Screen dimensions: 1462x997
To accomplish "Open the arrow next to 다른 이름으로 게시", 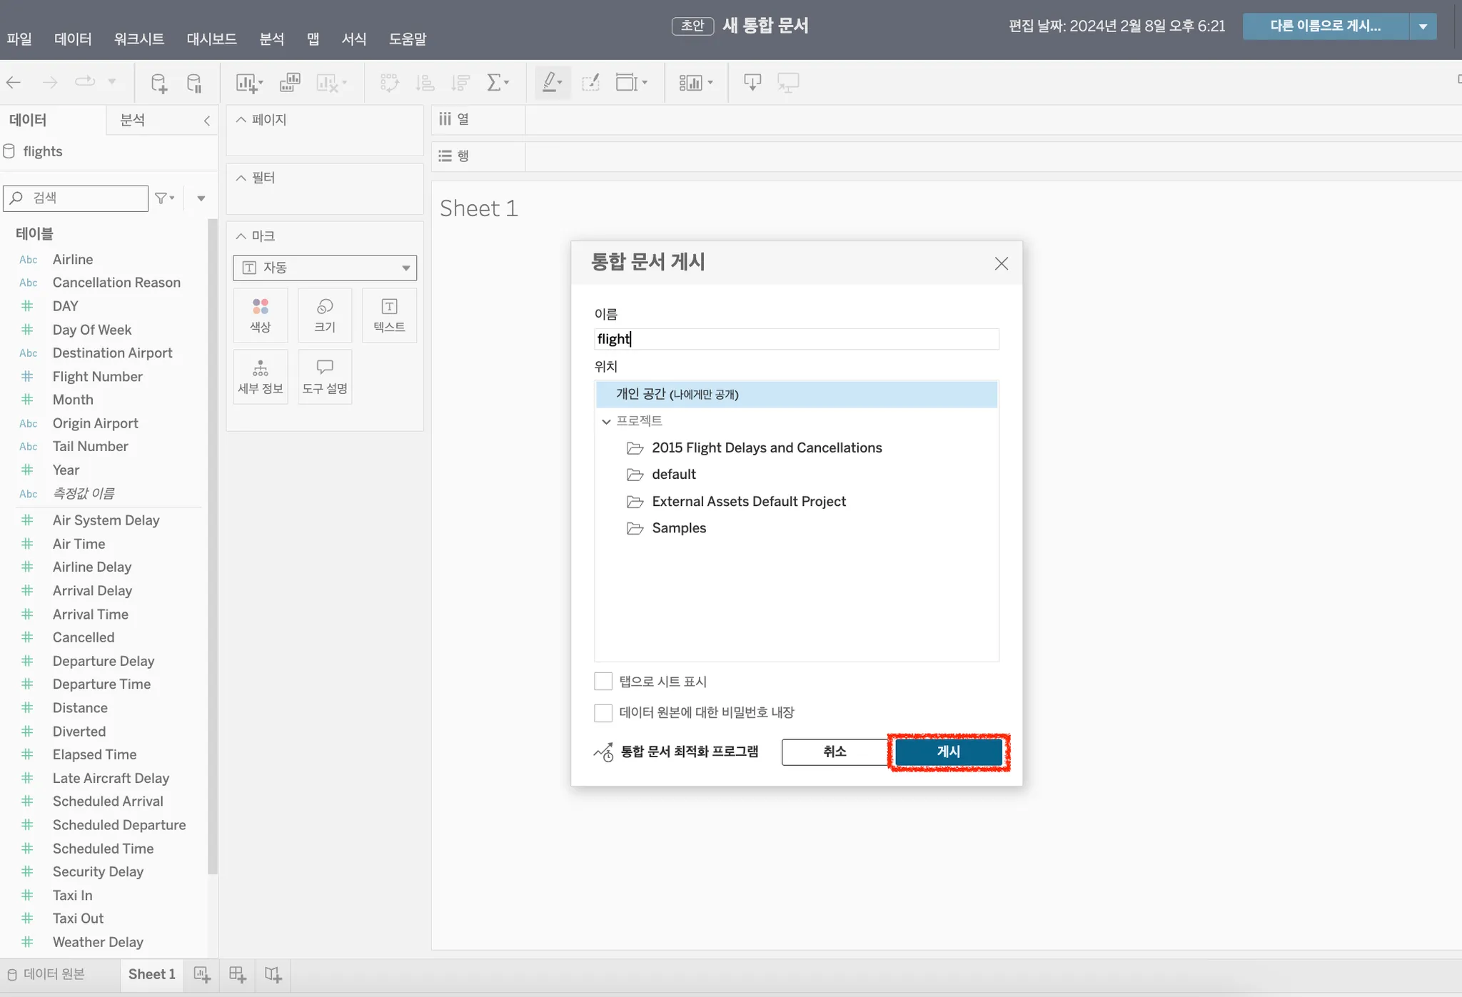I will coord(1423,26).
